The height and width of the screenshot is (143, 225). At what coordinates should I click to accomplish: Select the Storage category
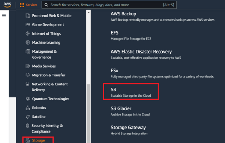tap(38, 140)
